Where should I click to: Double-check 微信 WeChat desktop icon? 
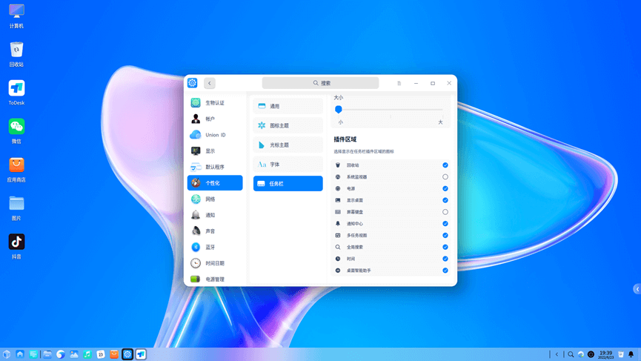pyautogui.click(x=16, y=127)
